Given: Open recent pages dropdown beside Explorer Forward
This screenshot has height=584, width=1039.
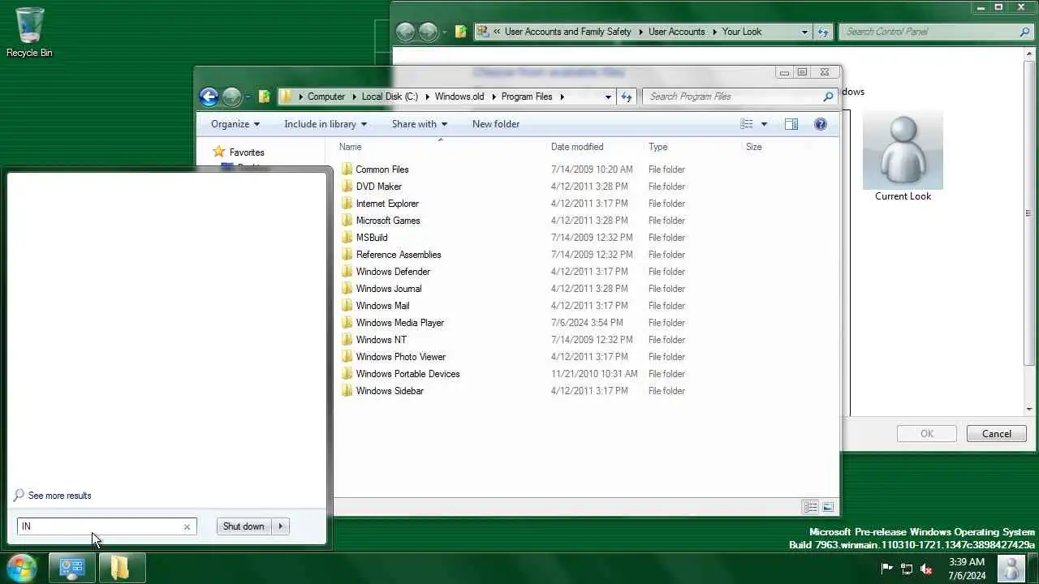Looking at the screenshot, I should pyautogui.click(x=248, y=97).
